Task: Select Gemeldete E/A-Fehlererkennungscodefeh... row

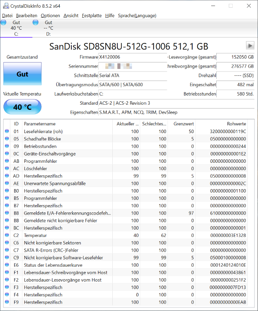Action: coord(126,213)
